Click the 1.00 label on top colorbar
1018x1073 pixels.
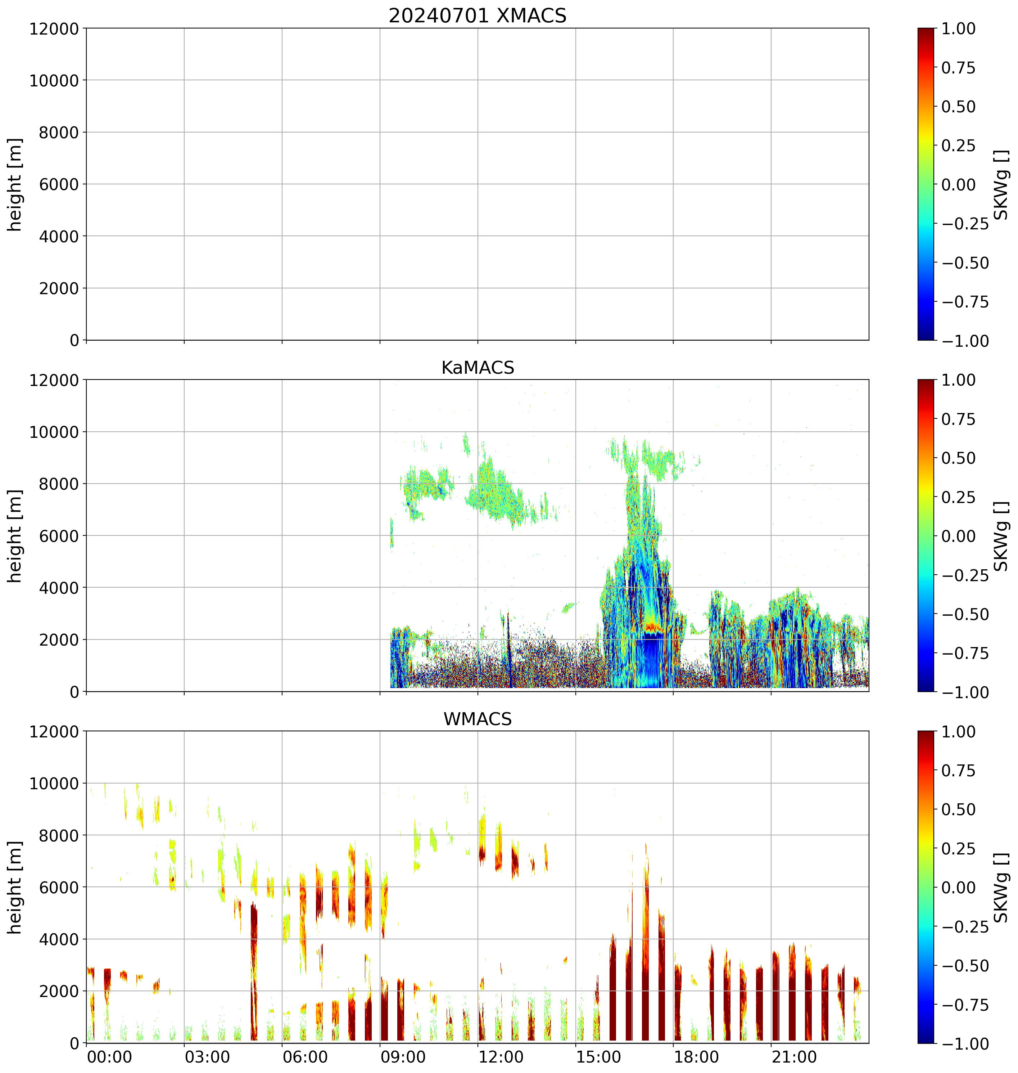pyautogui.click(x=958, y=29)
